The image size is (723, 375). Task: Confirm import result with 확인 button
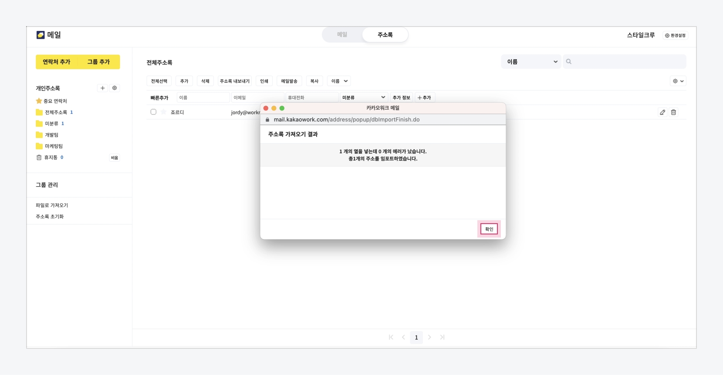(x=489, y=229)
